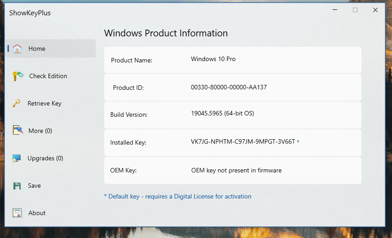
Task: Click the Home house icon
Action: pos(17,48)
